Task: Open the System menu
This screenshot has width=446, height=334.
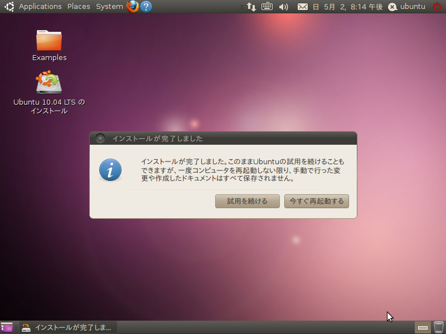Action: (109, 7)
